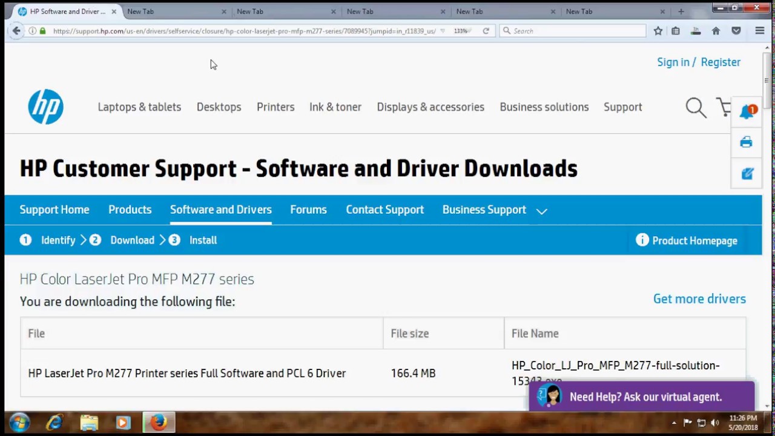Image resolution: width=775 pixels, height=436 pixels.
Task: Open the Displays & accessories menu
Action: coord(430,107)
